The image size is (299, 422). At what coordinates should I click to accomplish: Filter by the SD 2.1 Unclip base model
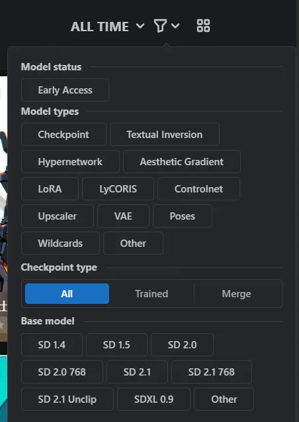67,399
